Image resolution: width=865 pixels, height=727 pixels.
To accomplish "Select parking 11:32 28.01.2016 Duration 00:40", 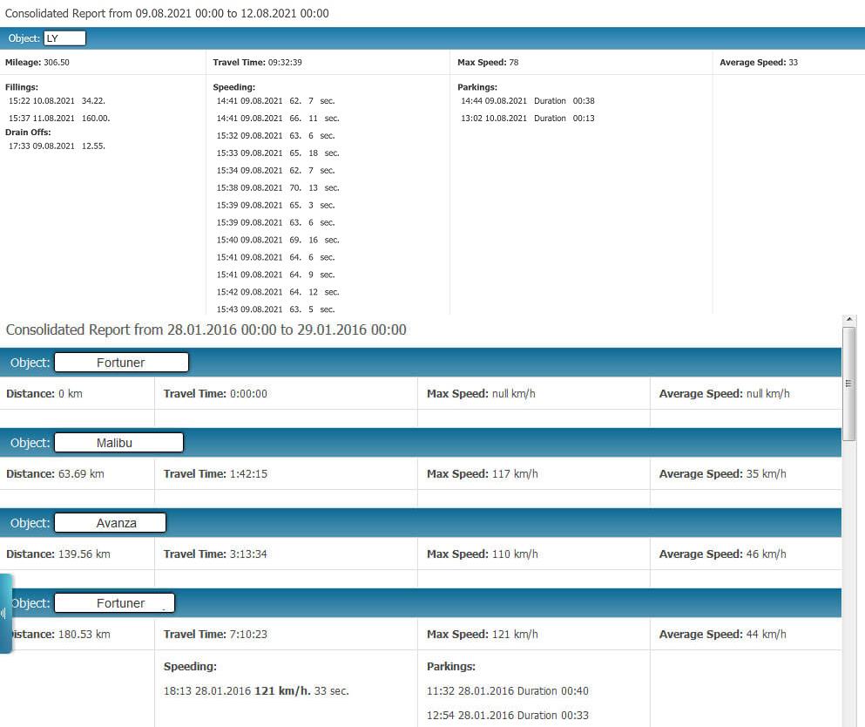I will click(508, 690).
